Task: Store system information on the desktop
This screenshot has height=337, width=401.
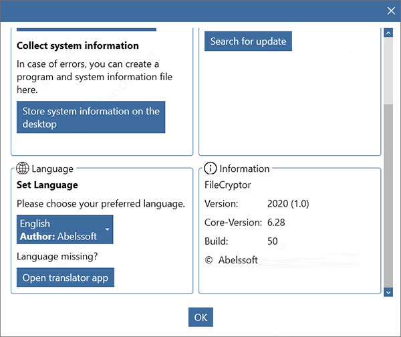Action: 91,118
